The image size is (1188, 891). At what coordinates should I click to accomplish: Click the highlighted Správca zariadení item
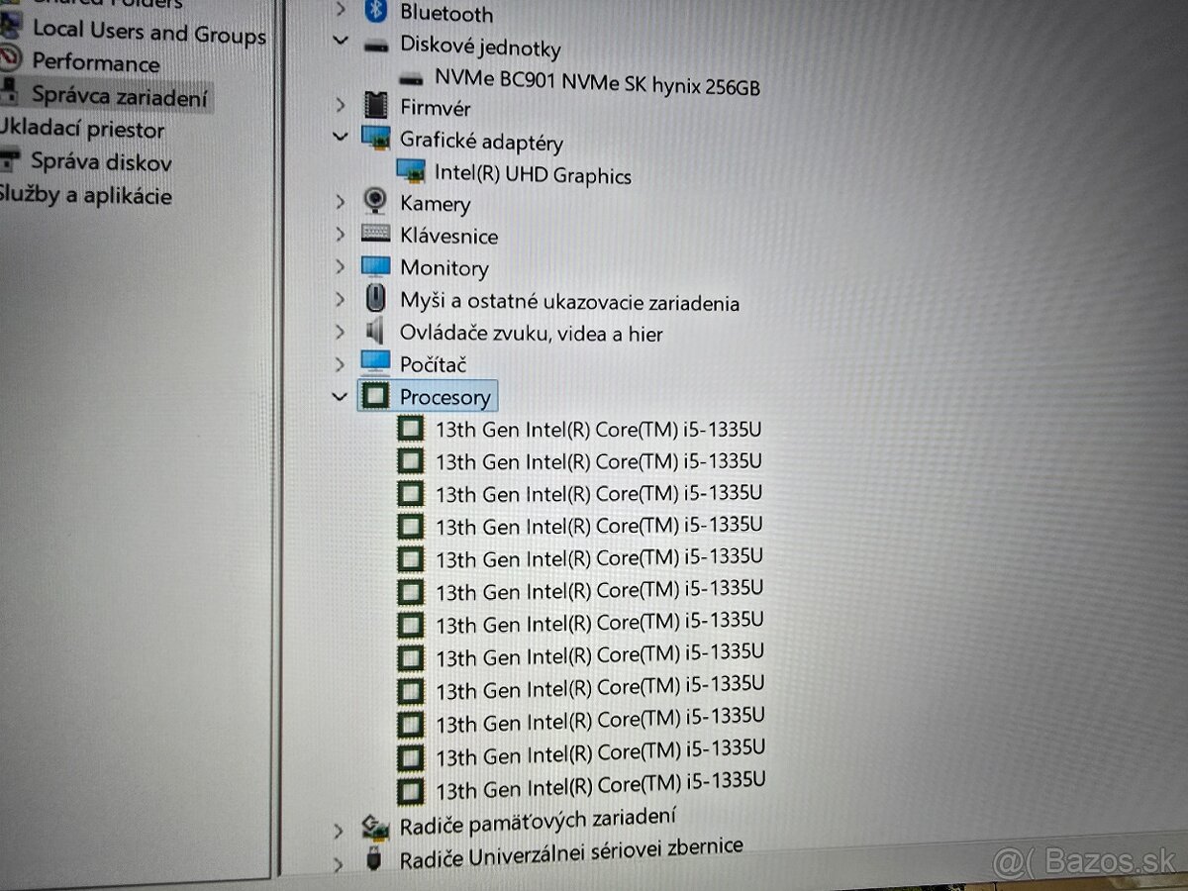click(119, 96)
